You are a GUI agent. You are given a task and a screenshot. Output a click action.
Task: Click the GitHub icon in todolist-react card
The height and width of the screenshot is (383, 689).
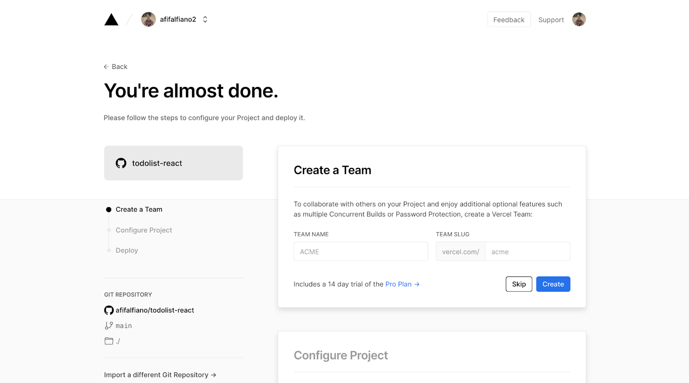click(121, 163)
